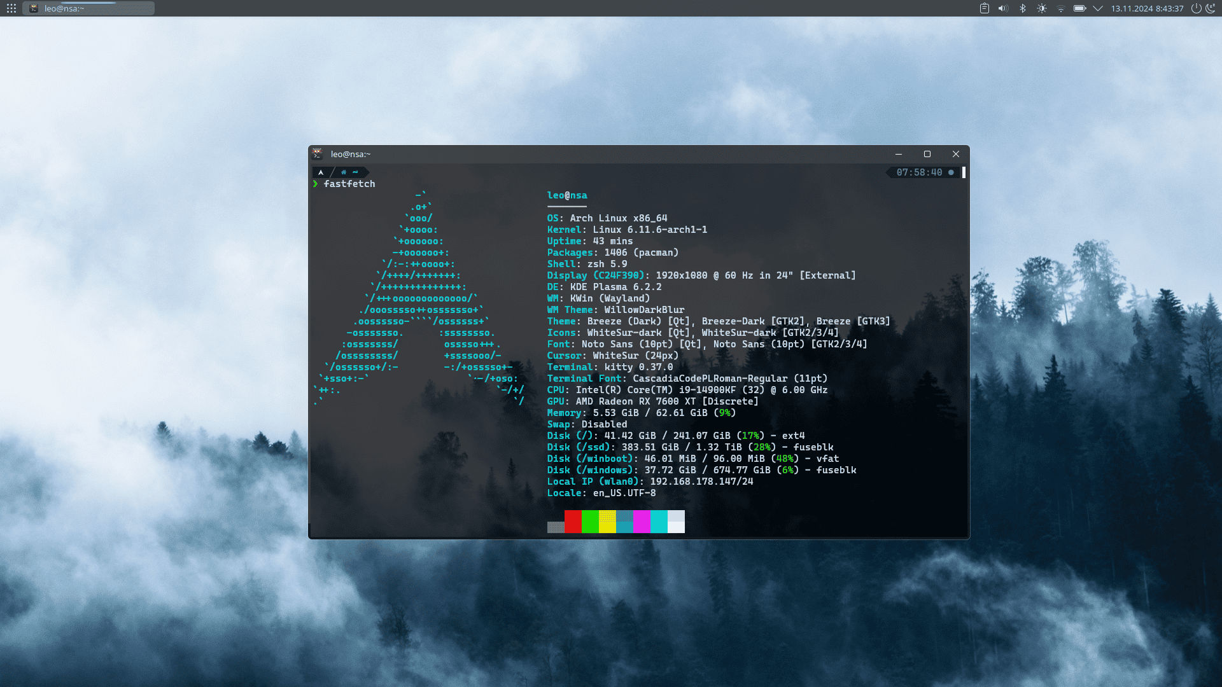Click the Arch Linux ASCII art logo
Image resolution: width=1222 pixels, height=687 pixels.
click(x=419, y=298)
